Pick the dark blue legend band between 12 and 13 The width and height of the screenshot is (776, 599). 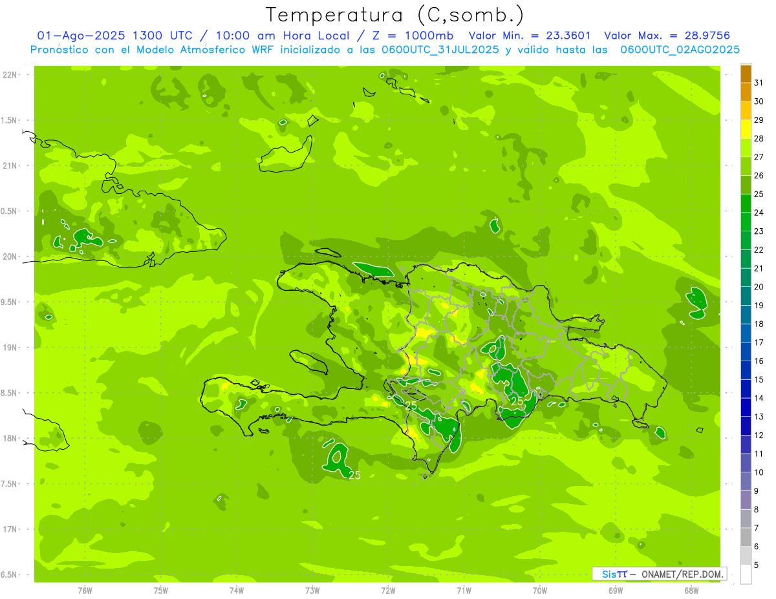tap(746, 426)
